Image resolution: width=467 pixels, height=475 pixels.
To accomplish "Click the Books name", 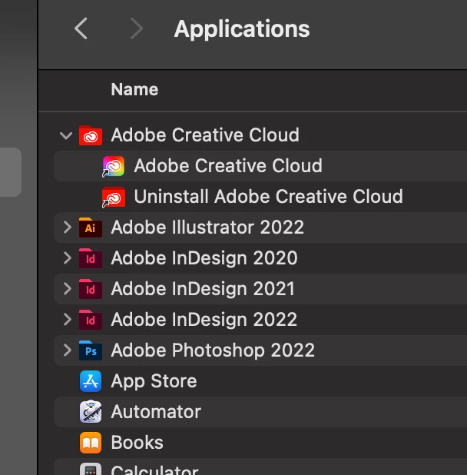I will (x=137, y=443).
